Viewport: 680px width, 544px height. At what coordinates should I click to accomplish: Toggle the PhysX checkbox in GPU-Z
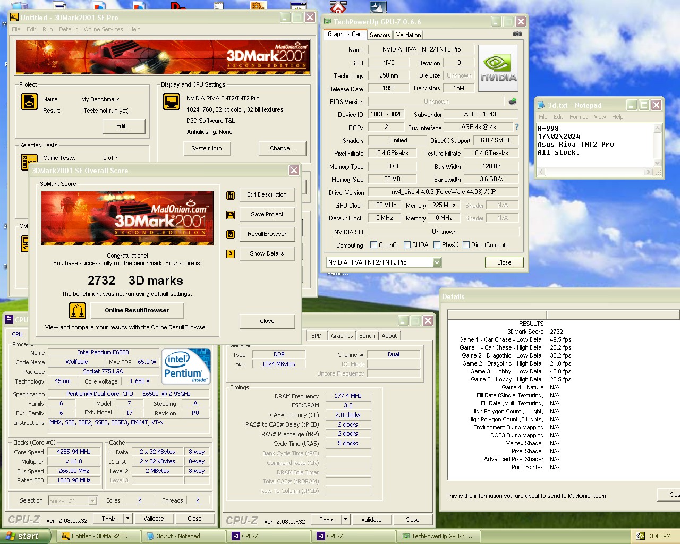point(437,245)
